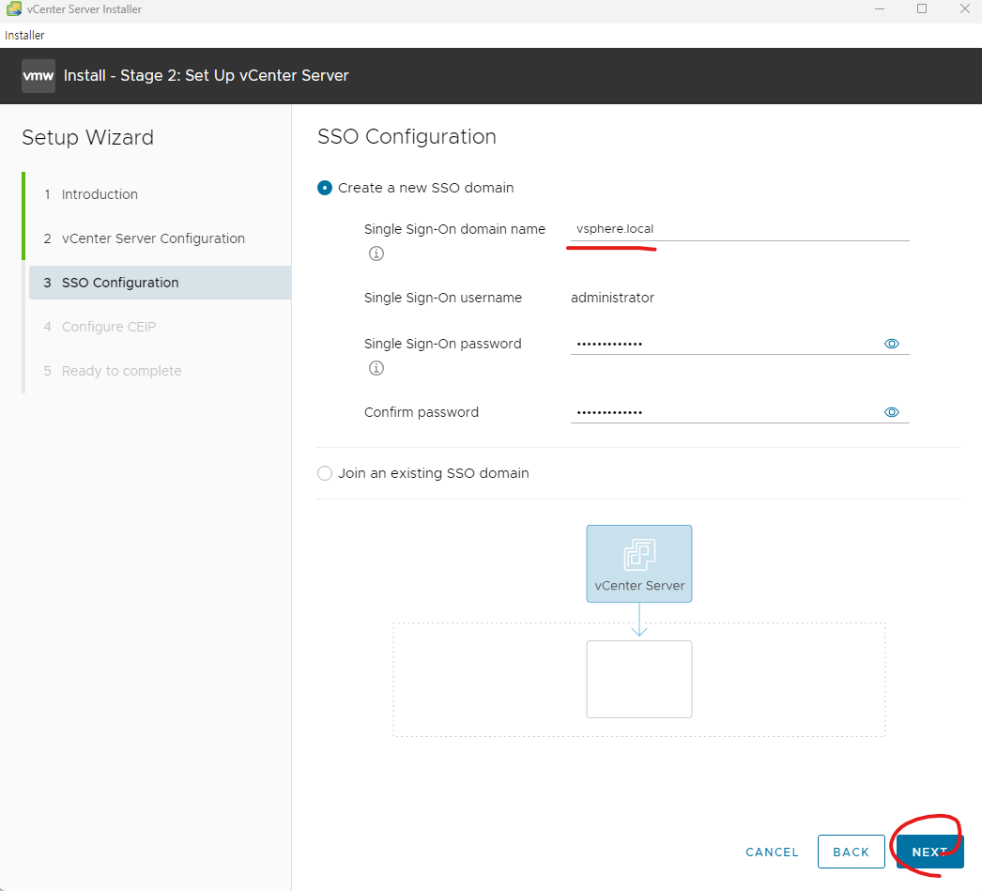This screenshot has height=891, width=982.
Task: Click the Setup Wizard heading
Action: point(87,137)
